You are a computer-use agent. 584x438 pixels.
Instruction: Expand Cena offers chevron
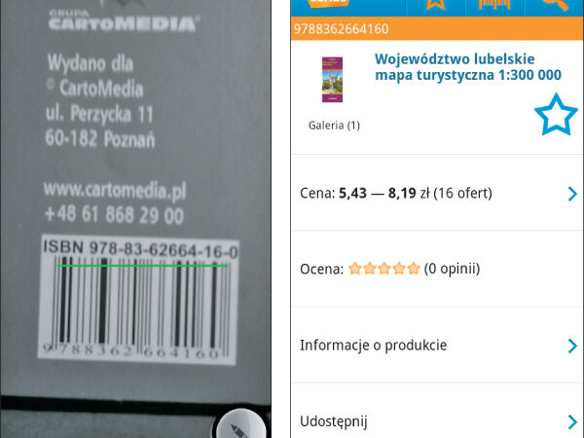click(572, 194)
